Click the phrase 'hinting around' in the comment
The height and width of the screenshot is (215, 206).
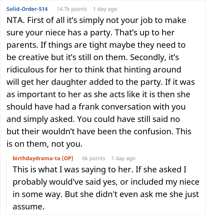152,70
